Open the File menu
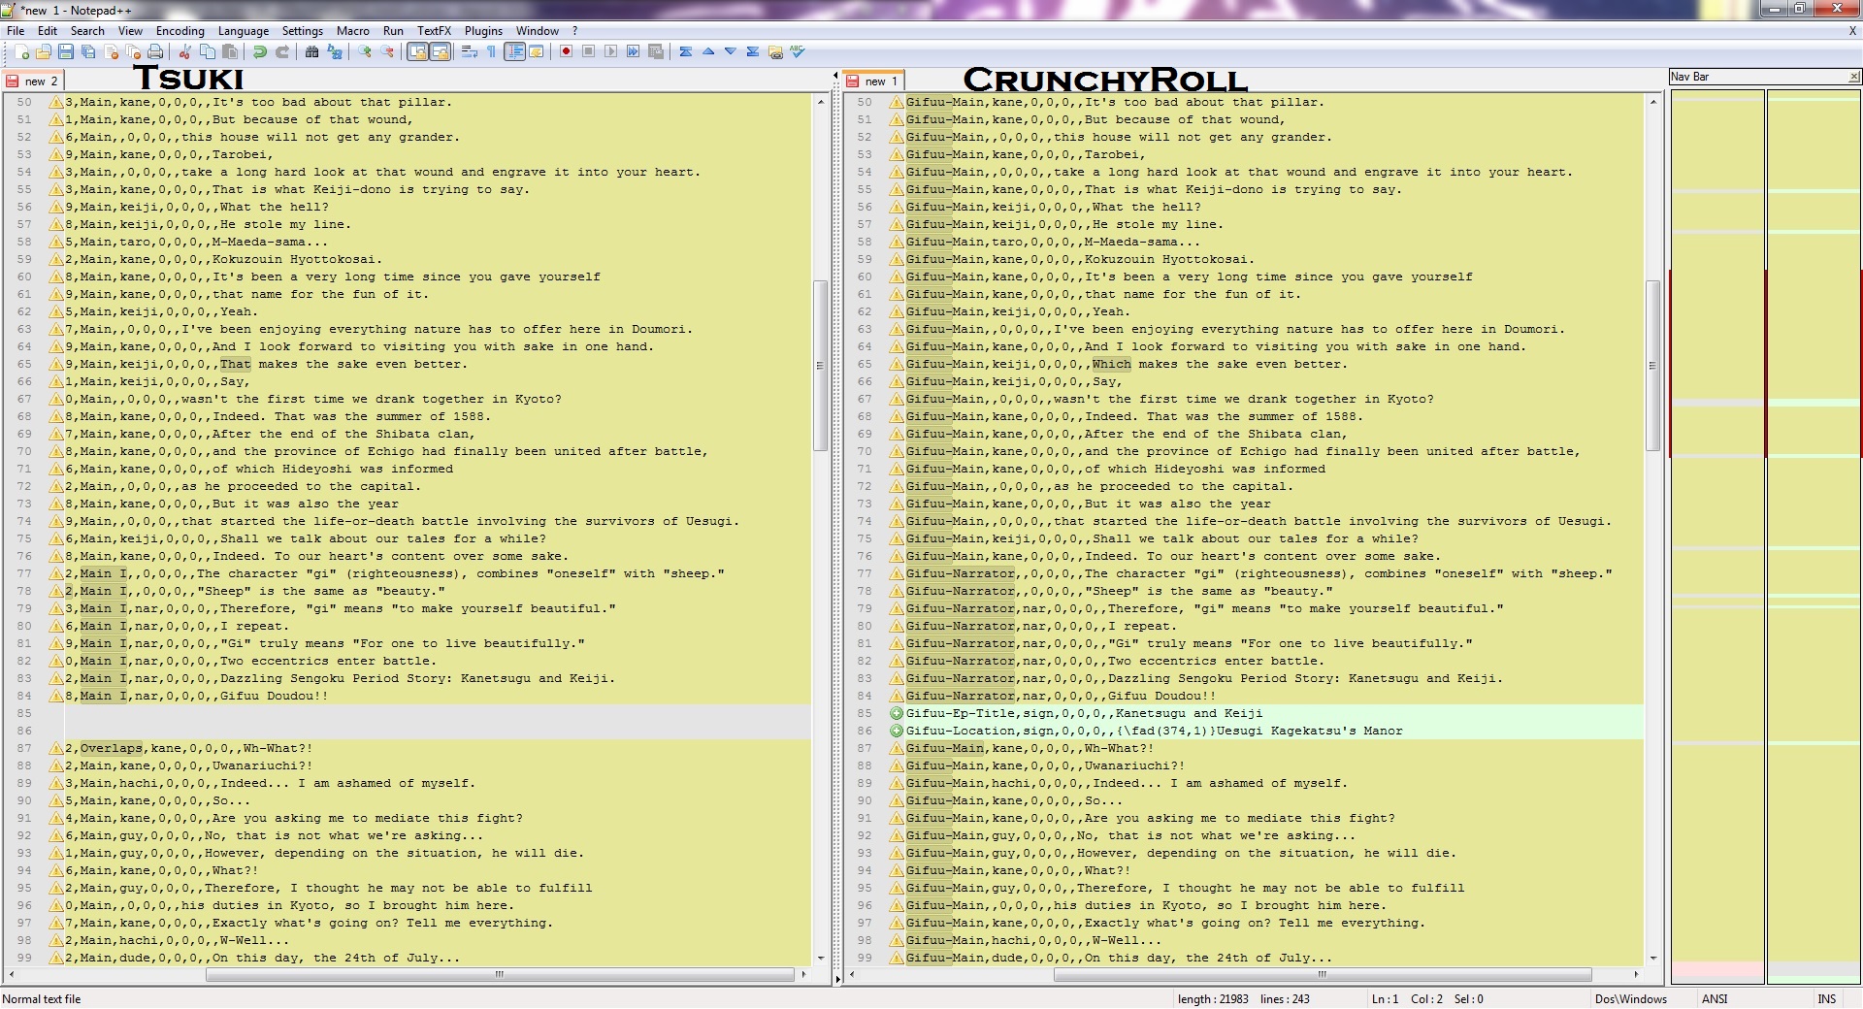 (16, 31)
